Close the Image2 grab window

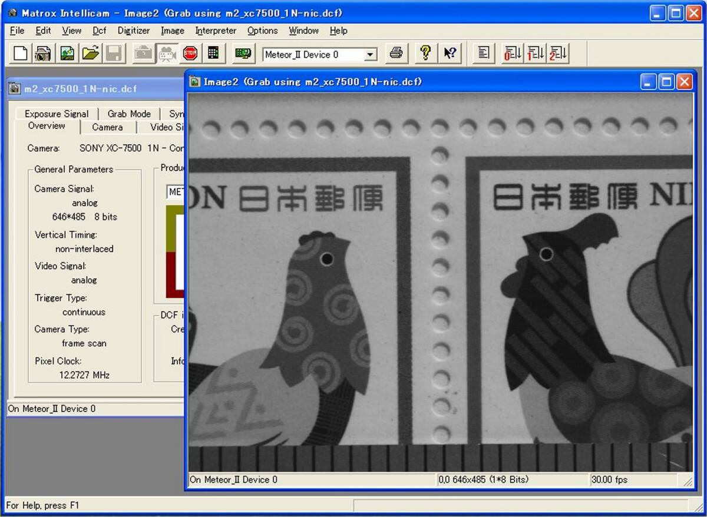coord(684,82)
